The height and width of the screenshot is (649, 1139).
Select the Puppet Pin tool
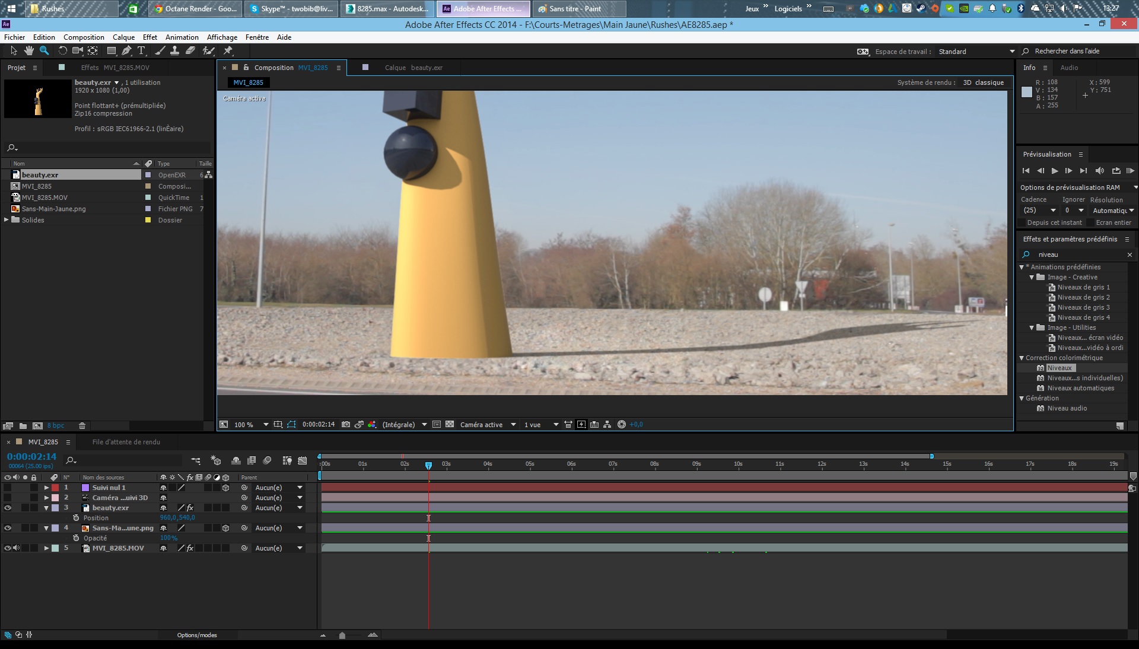point(228,51)
